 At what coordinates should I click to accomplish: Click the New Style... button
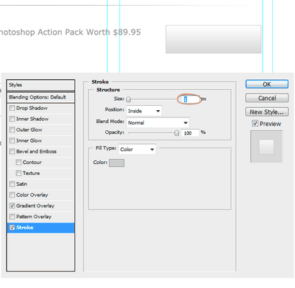click(267, 112)
